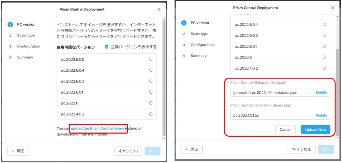Click キャンセル button in left dialog
Image resolution: width=342 pixels, height=163 pixels.
[x=128, y=151]
